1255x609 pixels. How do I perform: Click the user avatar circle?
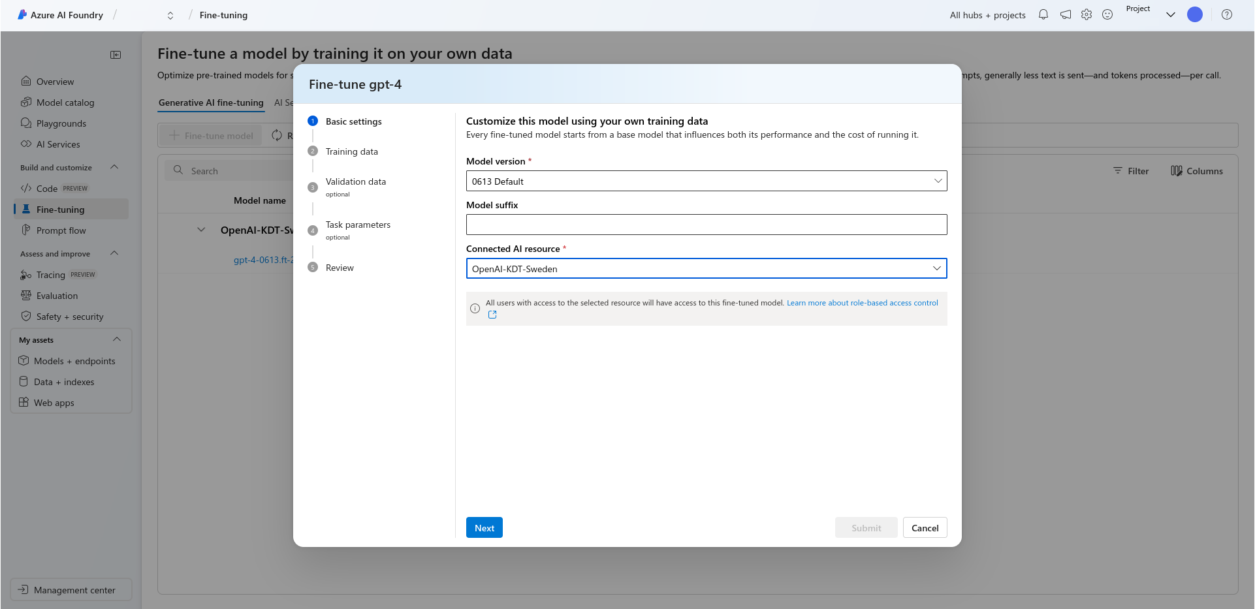1195,14
